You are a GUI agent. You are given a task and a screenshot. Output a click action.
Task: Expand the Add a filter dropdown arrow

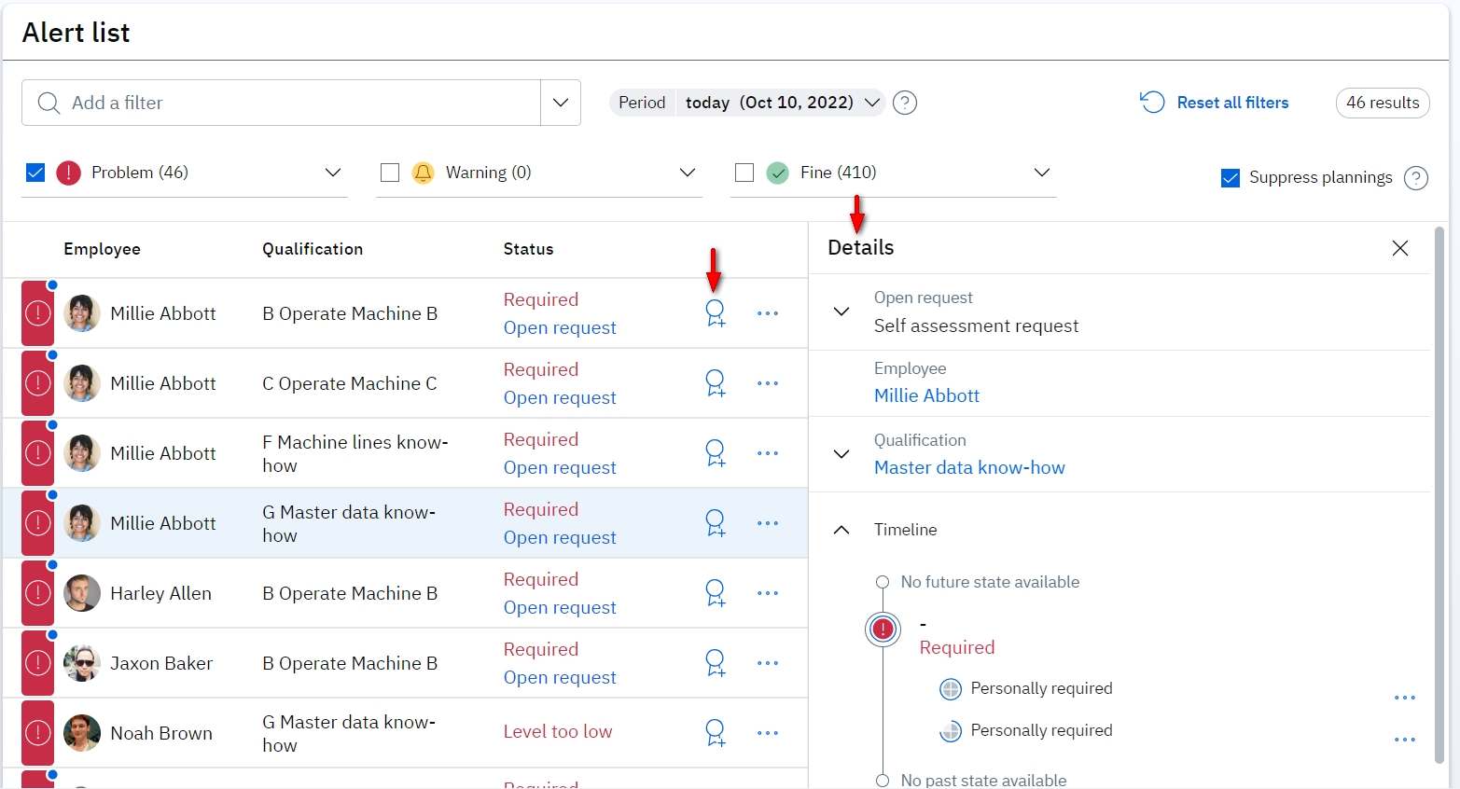point(560,103)
